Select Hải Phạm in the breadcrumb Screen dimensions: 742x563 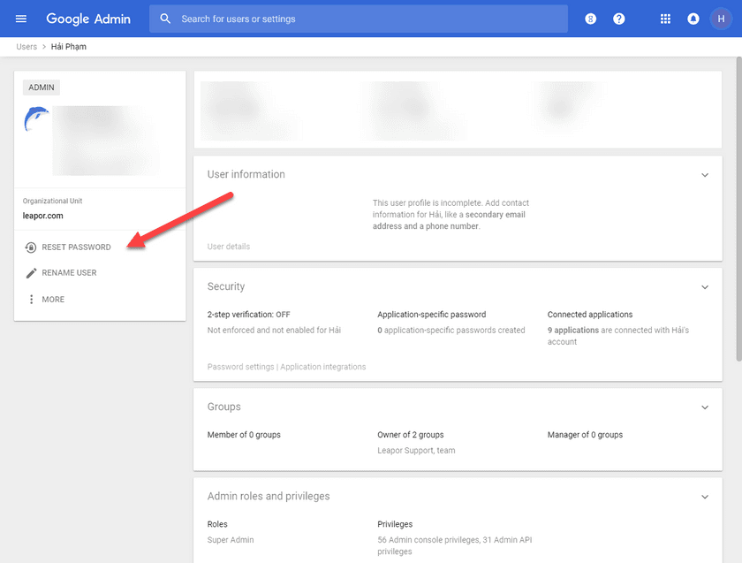pyautogui.click(x=67, y=46)
